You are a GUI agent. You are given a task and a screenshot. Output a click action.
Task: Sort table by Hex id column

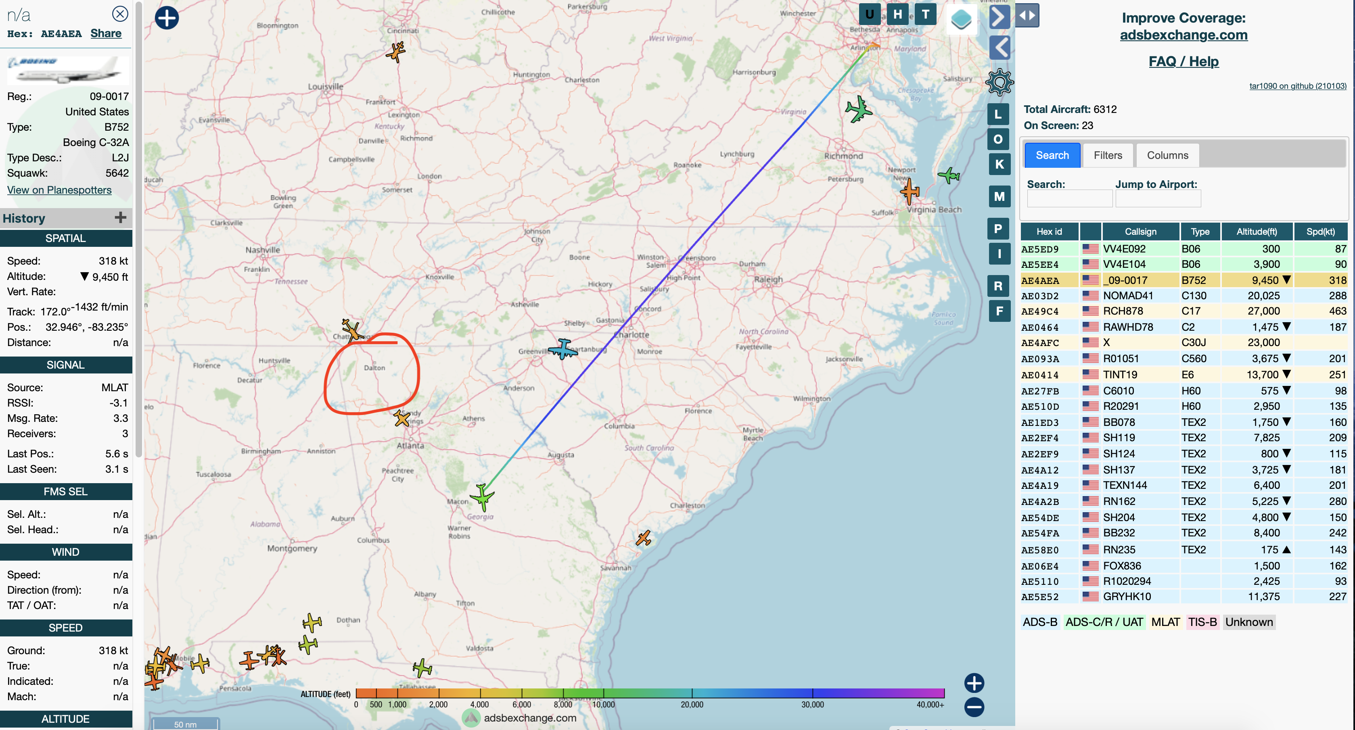(1049, 232)
